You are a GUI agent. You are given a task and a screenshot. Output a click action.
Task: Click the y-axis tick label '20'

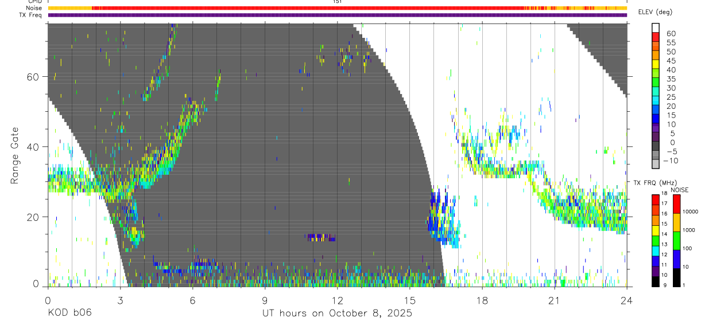(34, 217)
